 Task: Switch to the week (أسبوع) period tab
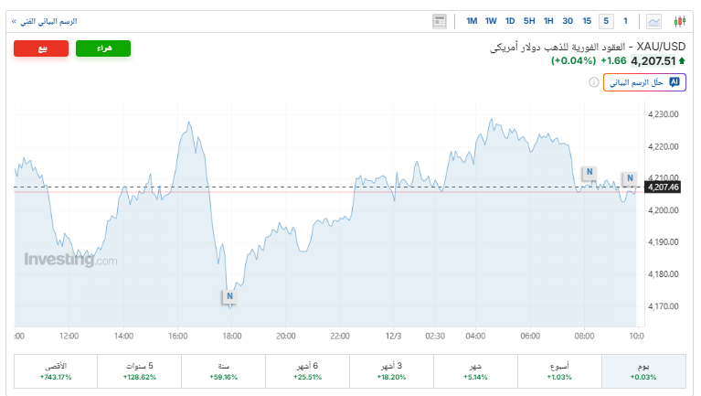(x=560, y=370)
